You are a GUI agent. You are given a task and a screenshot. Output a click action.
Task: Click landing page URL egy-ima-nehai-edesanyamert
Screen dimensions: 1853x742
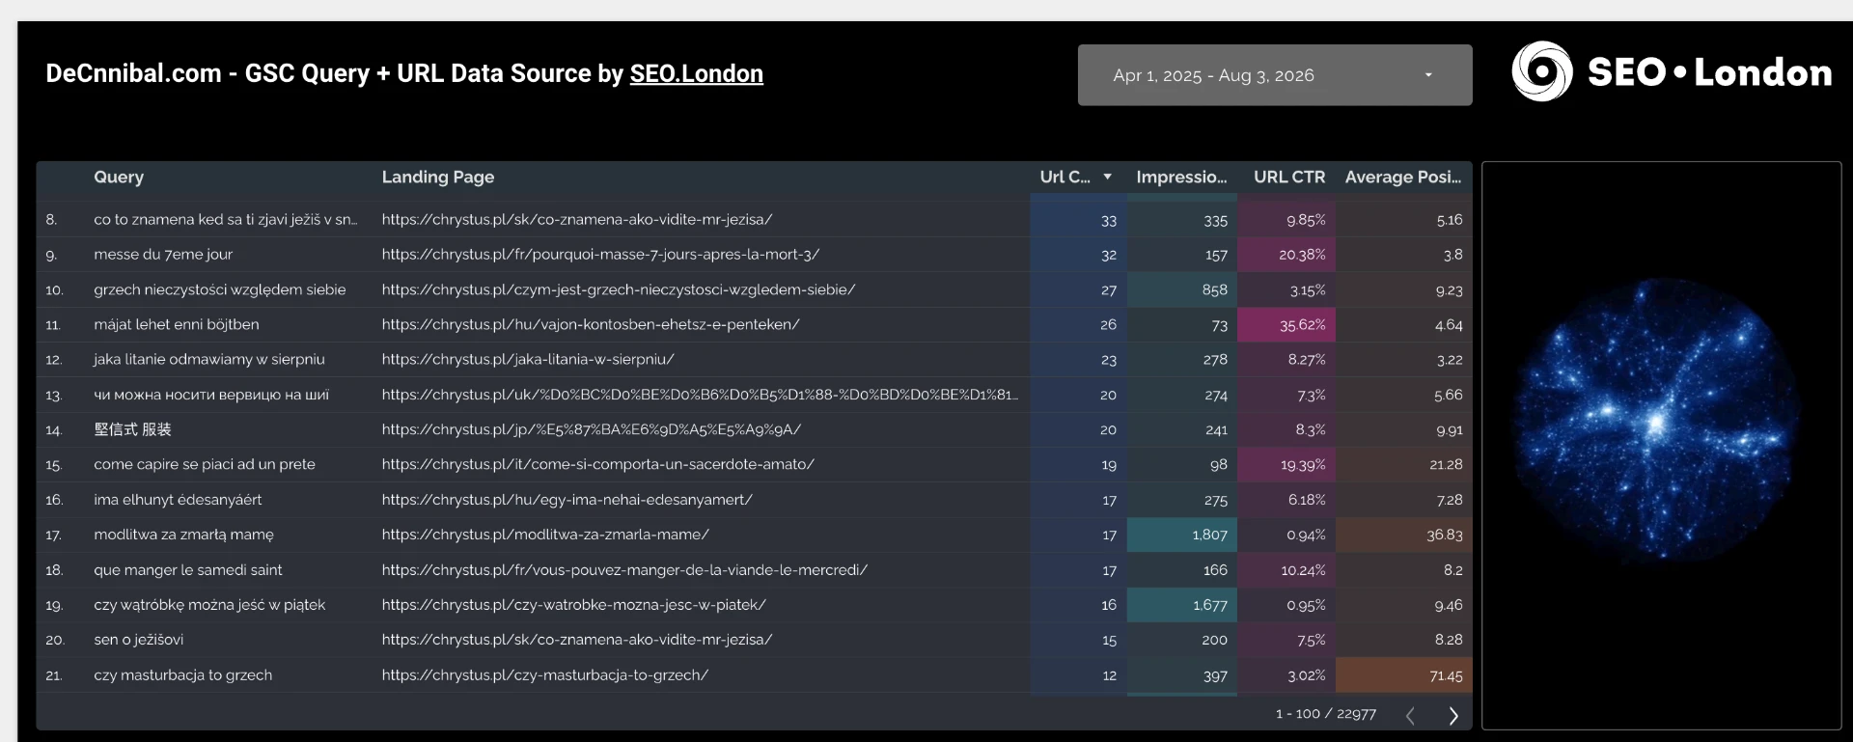pyautogui.click(x=567, y=500)
